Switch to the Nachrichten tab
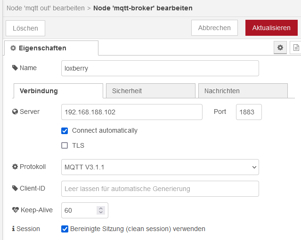This screenshot has width=301, height=240. point(243,91)
